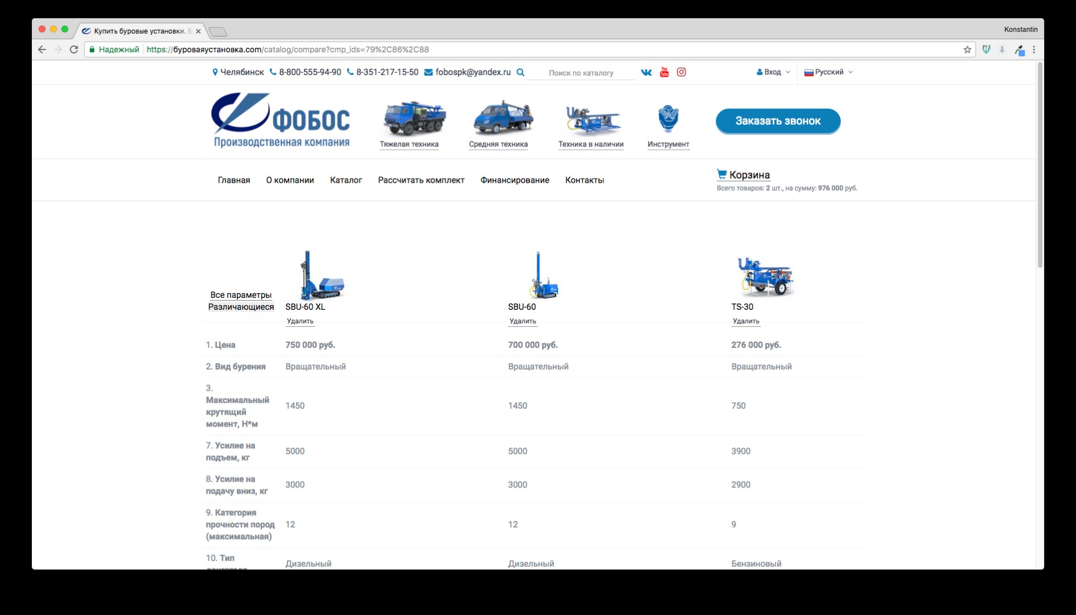Click the catalog search input field
The image size is (1076, 615).
(x=581, y=73)
